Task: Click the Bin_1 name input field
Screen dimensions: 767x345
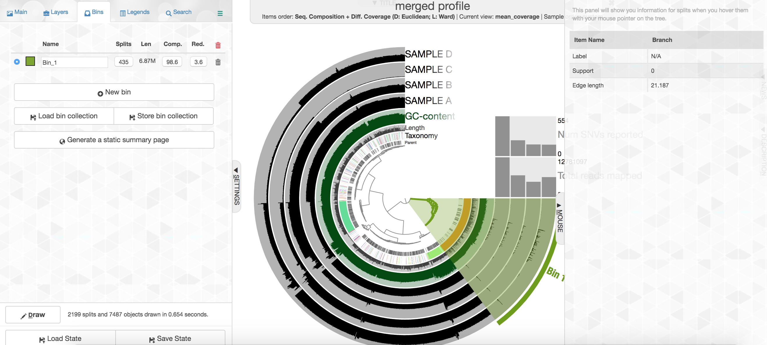Action: pos(75,62)
